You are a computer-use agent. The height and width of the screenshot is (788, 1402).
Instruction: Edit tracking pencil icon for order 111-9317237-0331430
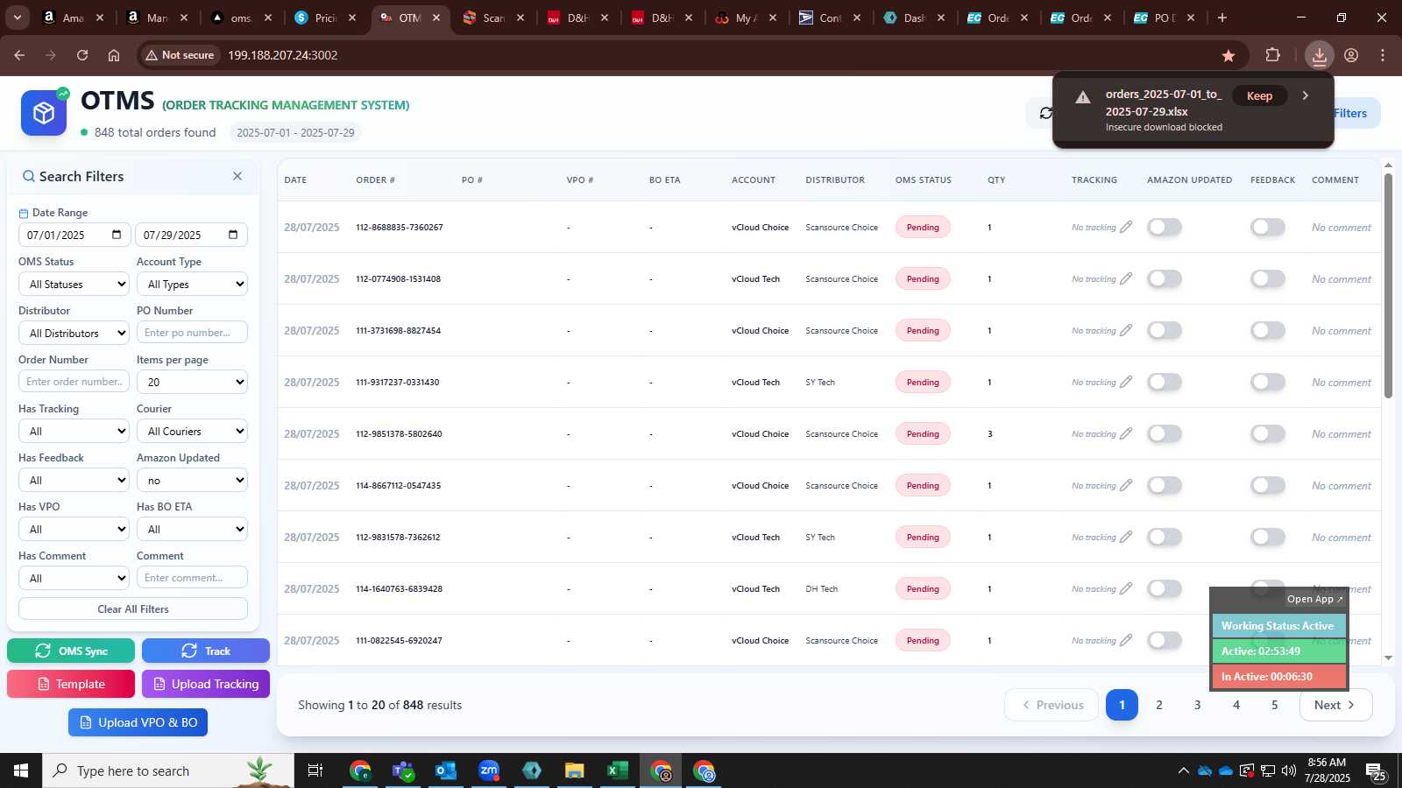1126,382
